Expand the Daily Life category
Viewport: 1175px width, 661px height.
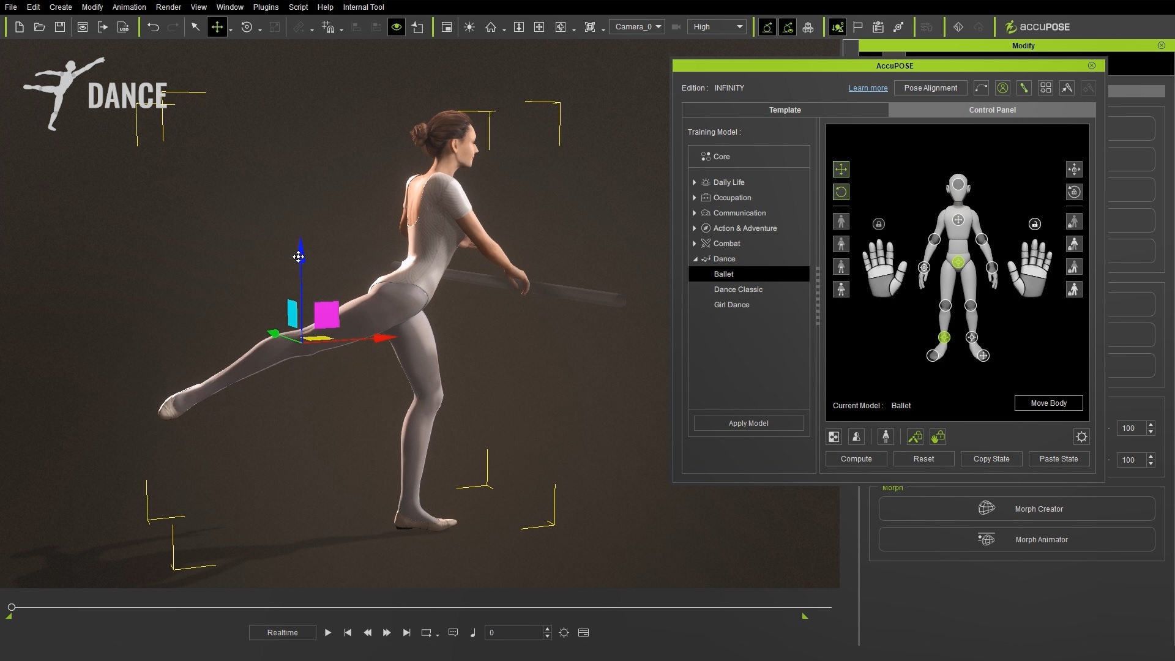(x=694, y=182)
